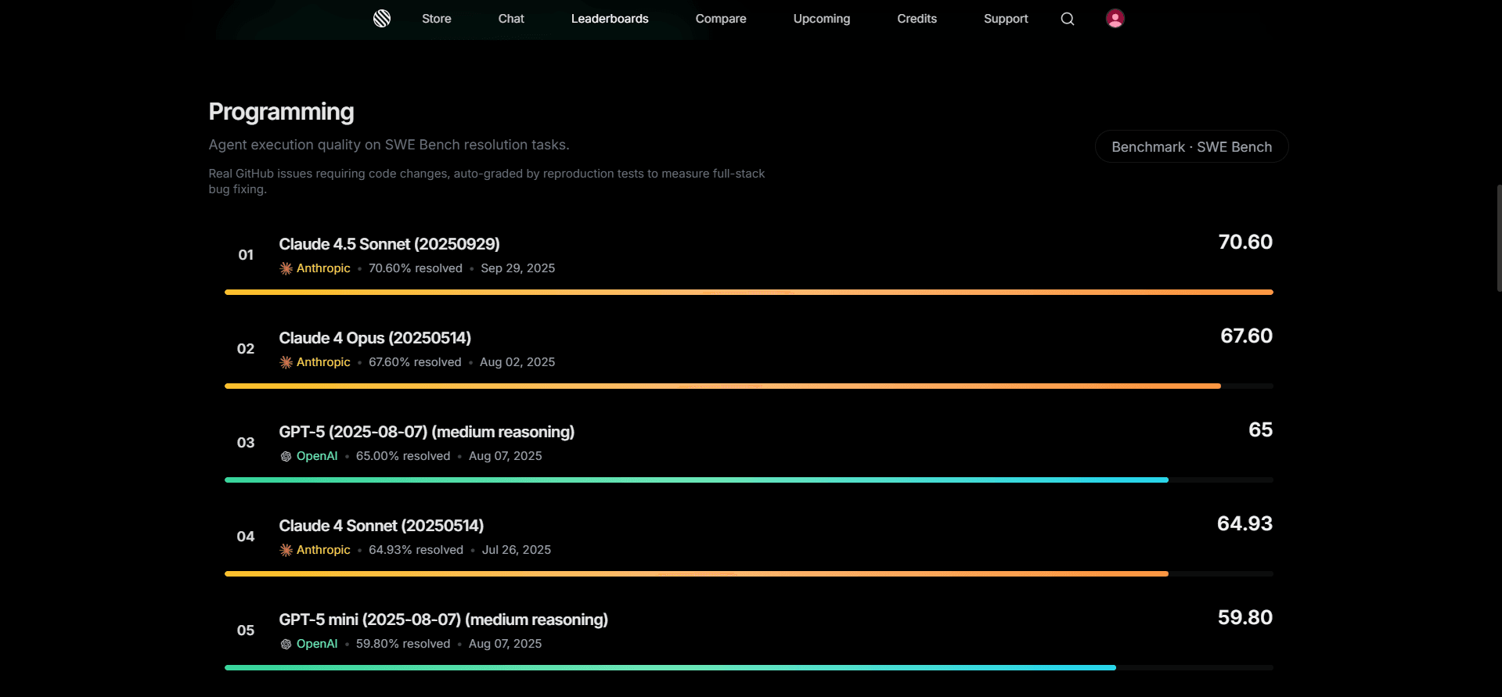Click rank number 01

point(246,255)
